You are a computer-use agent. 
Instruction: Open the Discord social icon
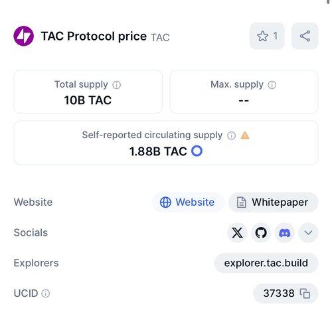click(x=285, y=232)
